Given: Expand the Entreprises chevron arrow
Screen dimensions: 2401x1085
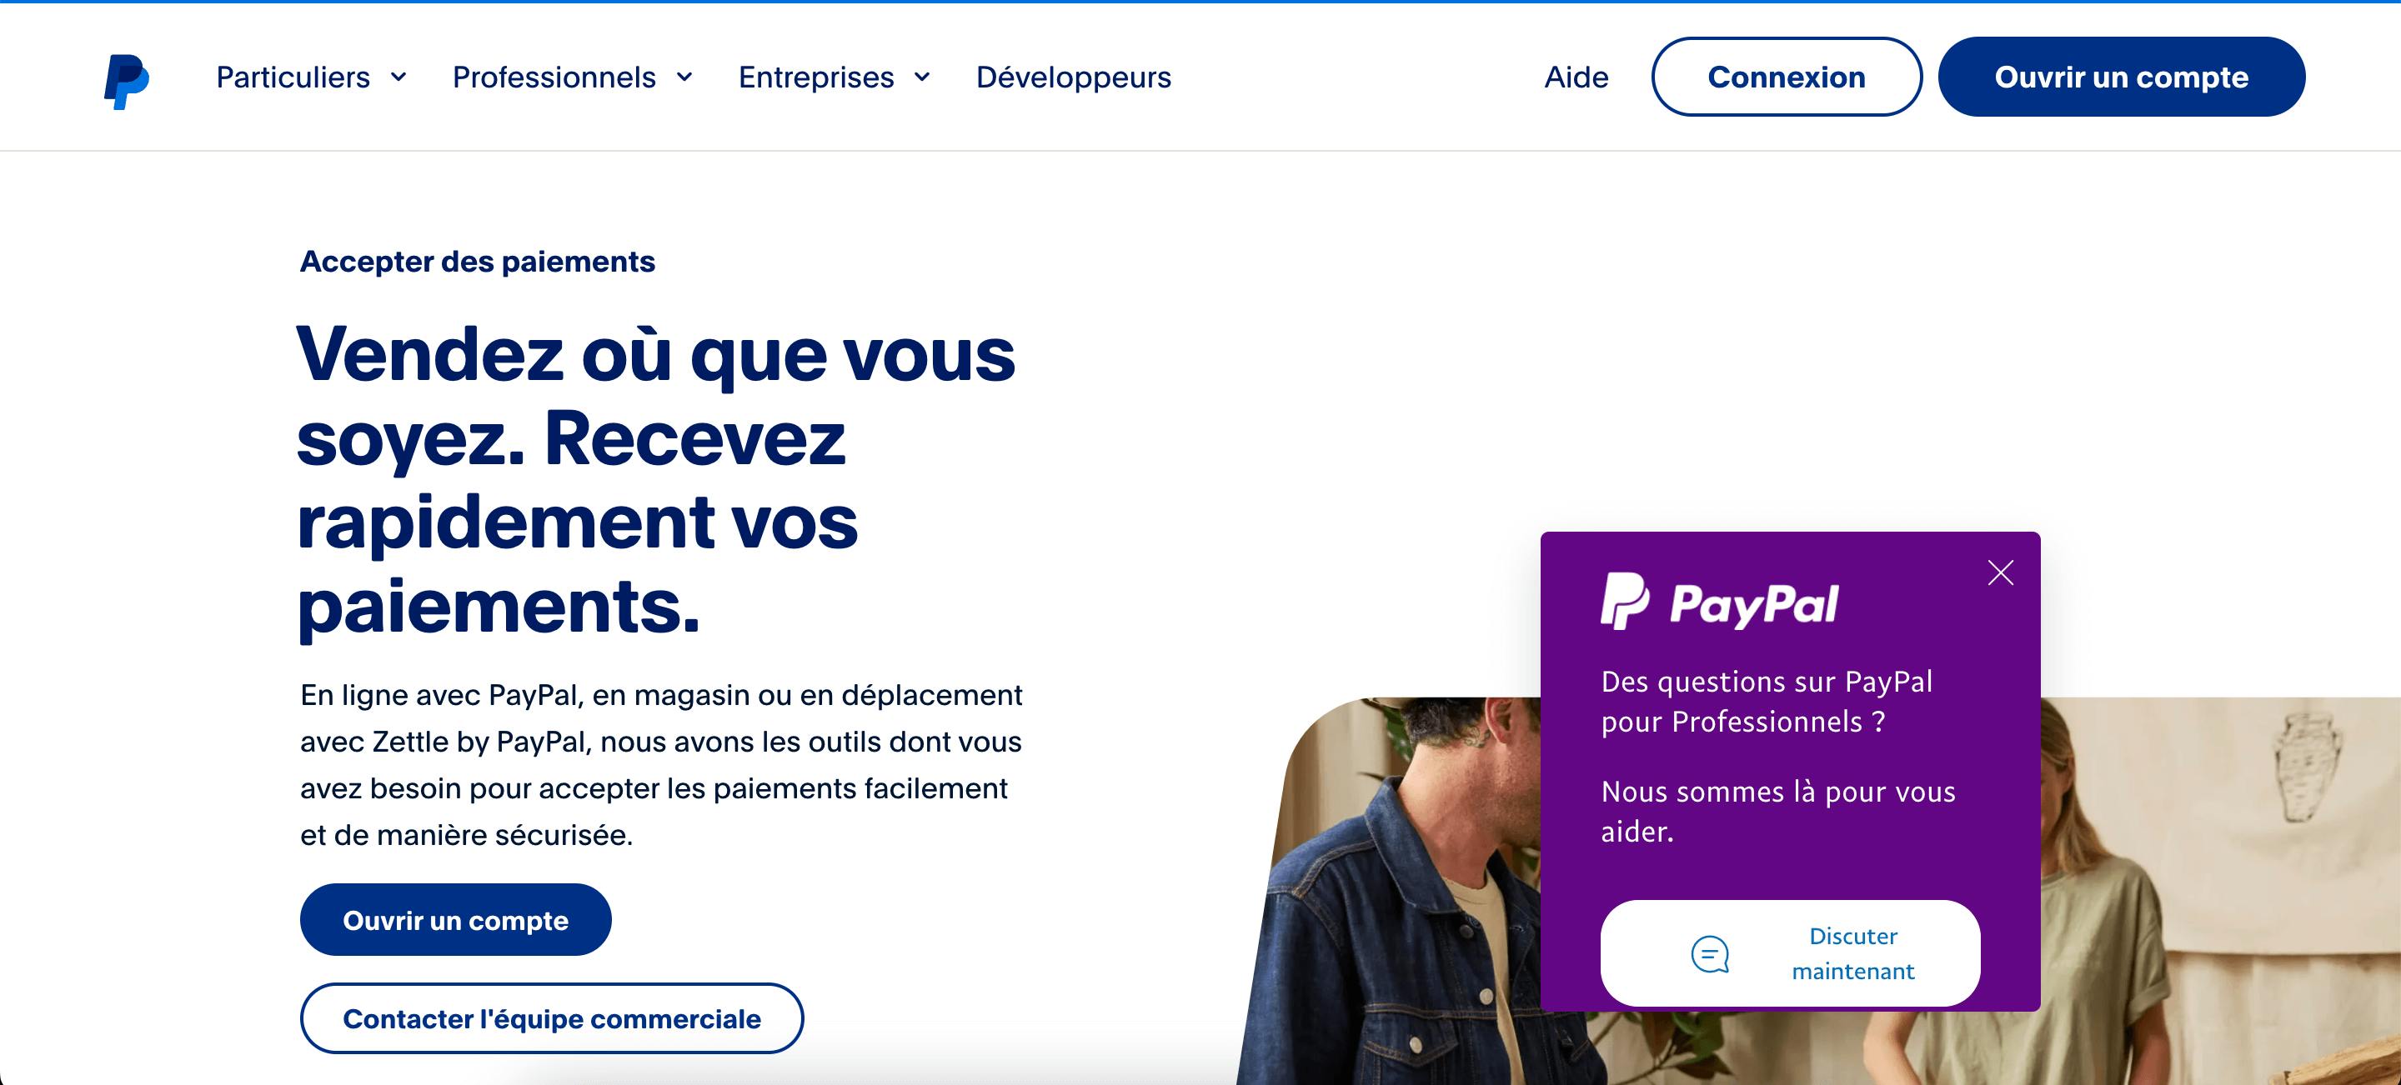Looking at the screenshot, I should point(922,77).
